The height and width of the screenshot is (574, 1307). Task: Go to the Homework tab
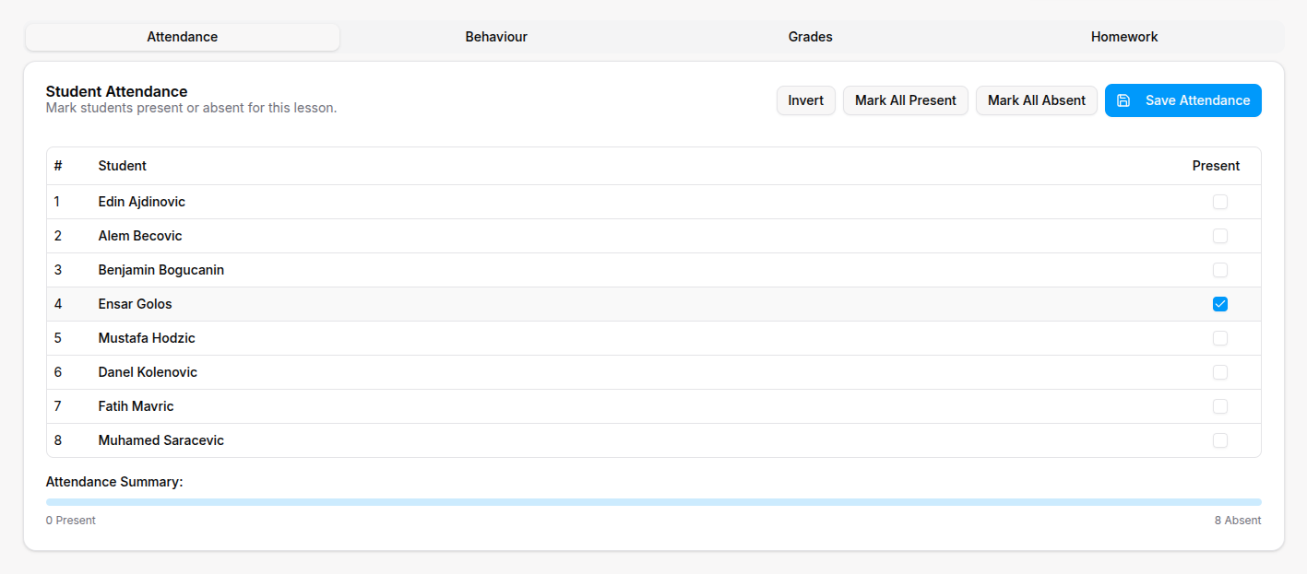click(x=1123, y=37)
